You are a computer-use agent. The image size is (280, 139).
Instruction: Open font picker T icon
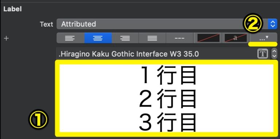coord(262,54)
